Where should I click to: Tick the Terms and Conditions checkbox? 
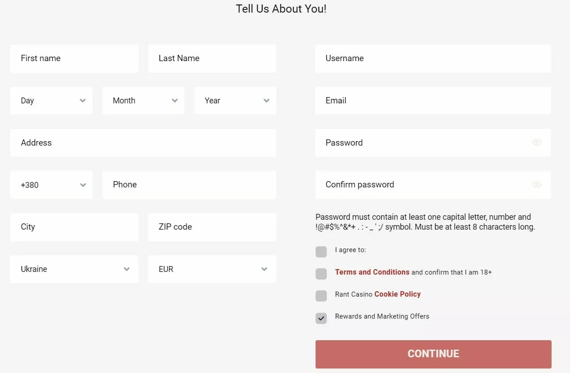coord(321,274)
